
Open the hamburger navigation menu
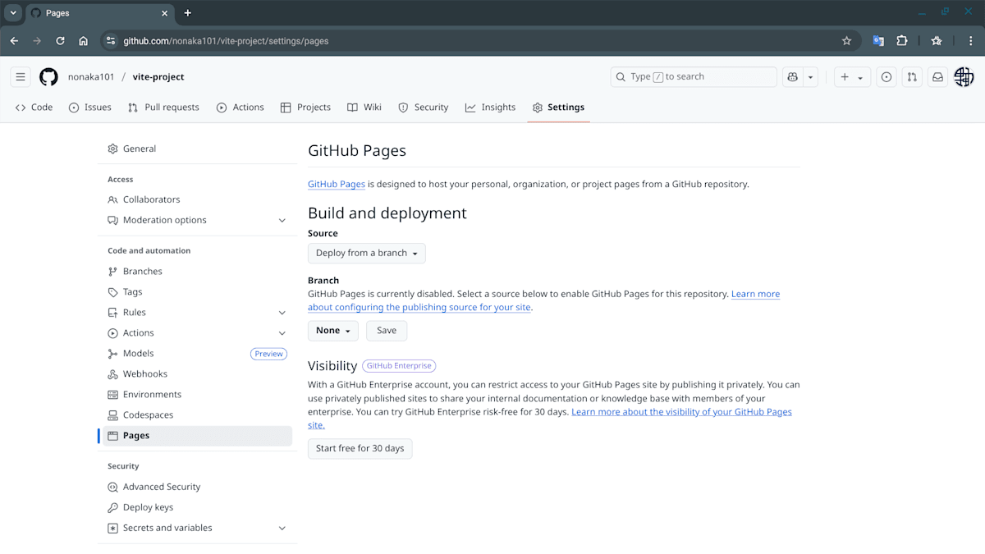21,77
